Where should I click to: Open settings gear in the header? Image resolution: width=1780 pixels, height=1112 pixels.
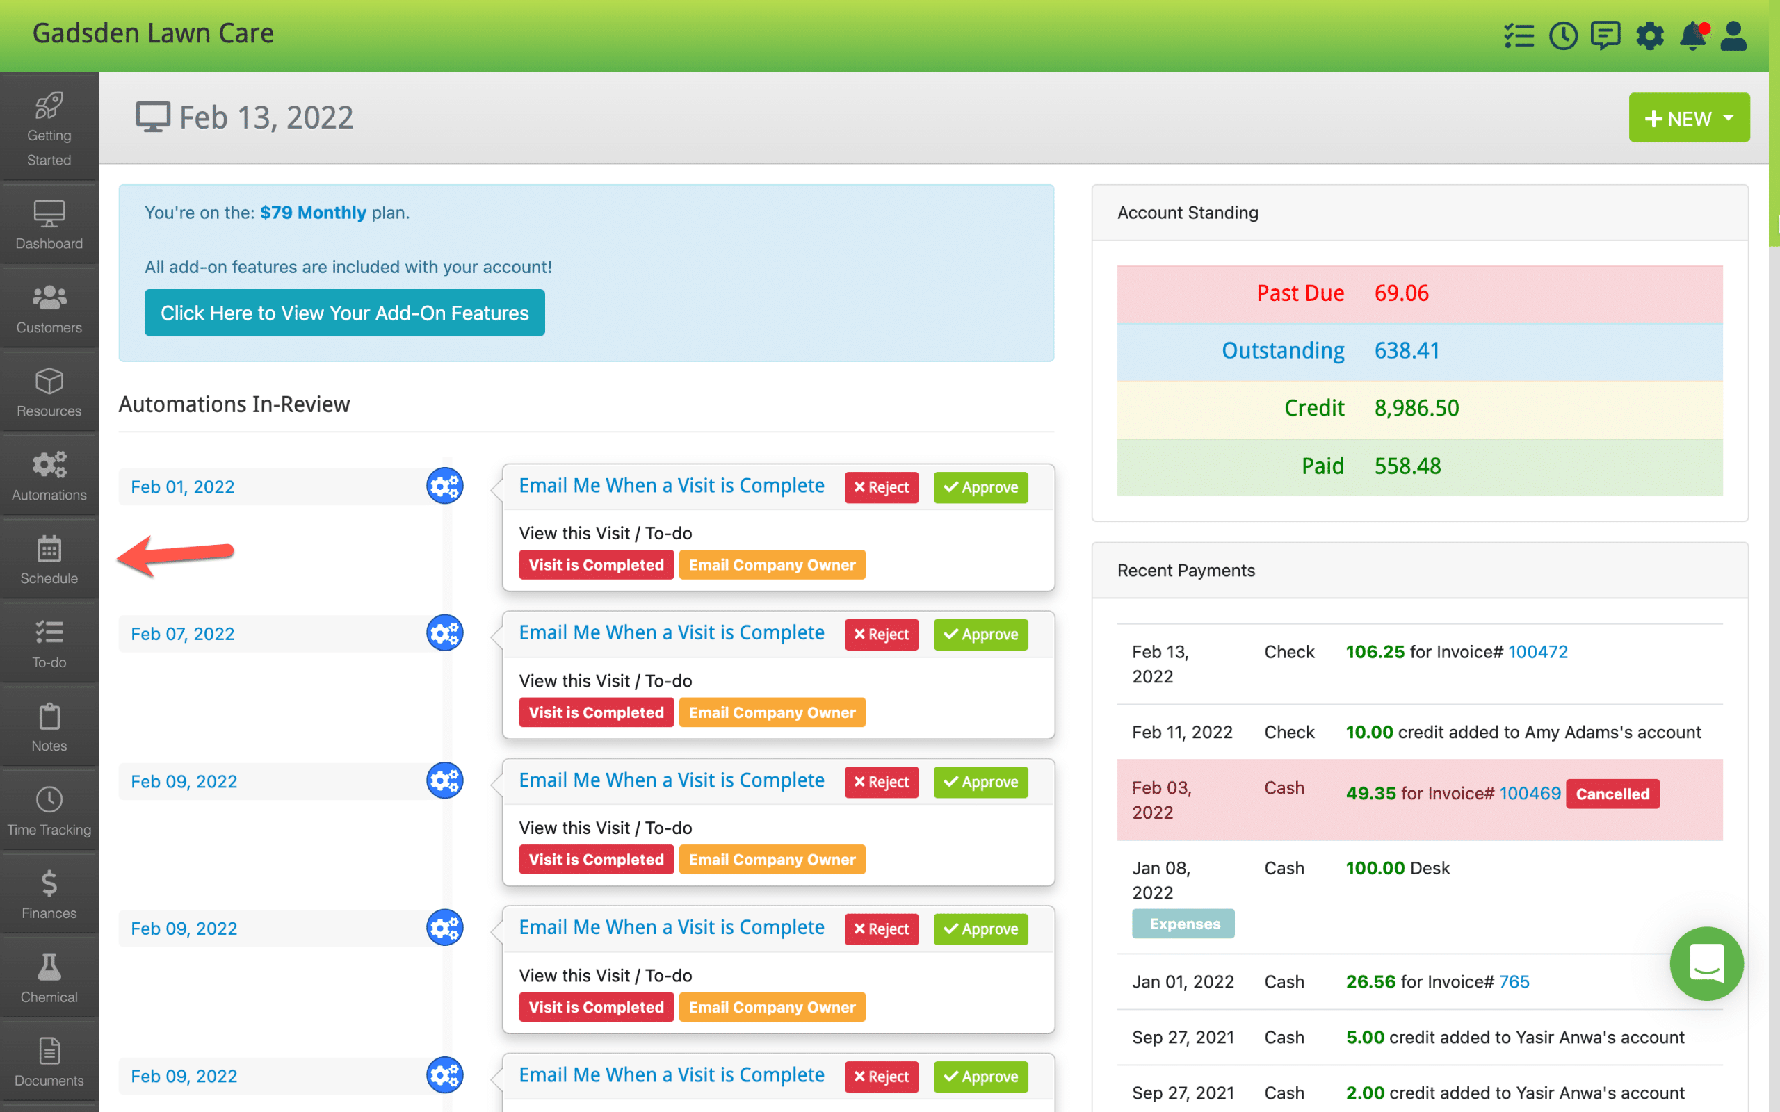[x=1650, y=35]
